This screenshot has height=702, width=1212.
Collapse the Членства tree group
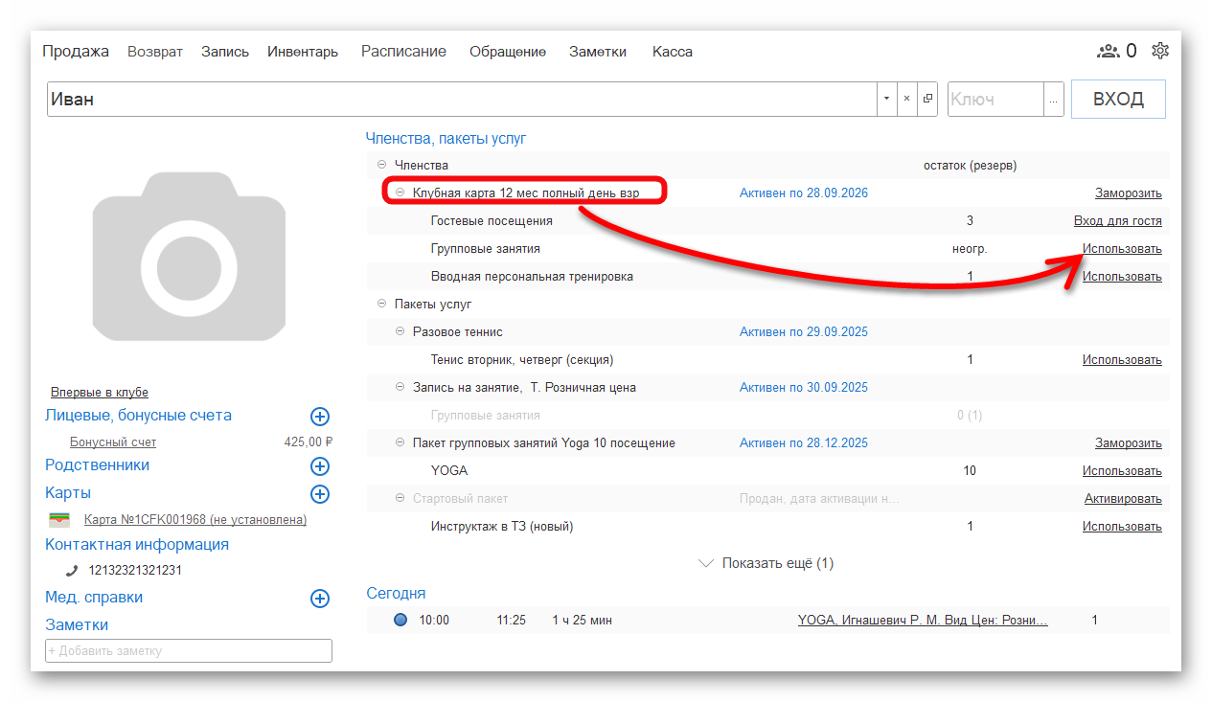pyautogui.click(x=381, y=166)
